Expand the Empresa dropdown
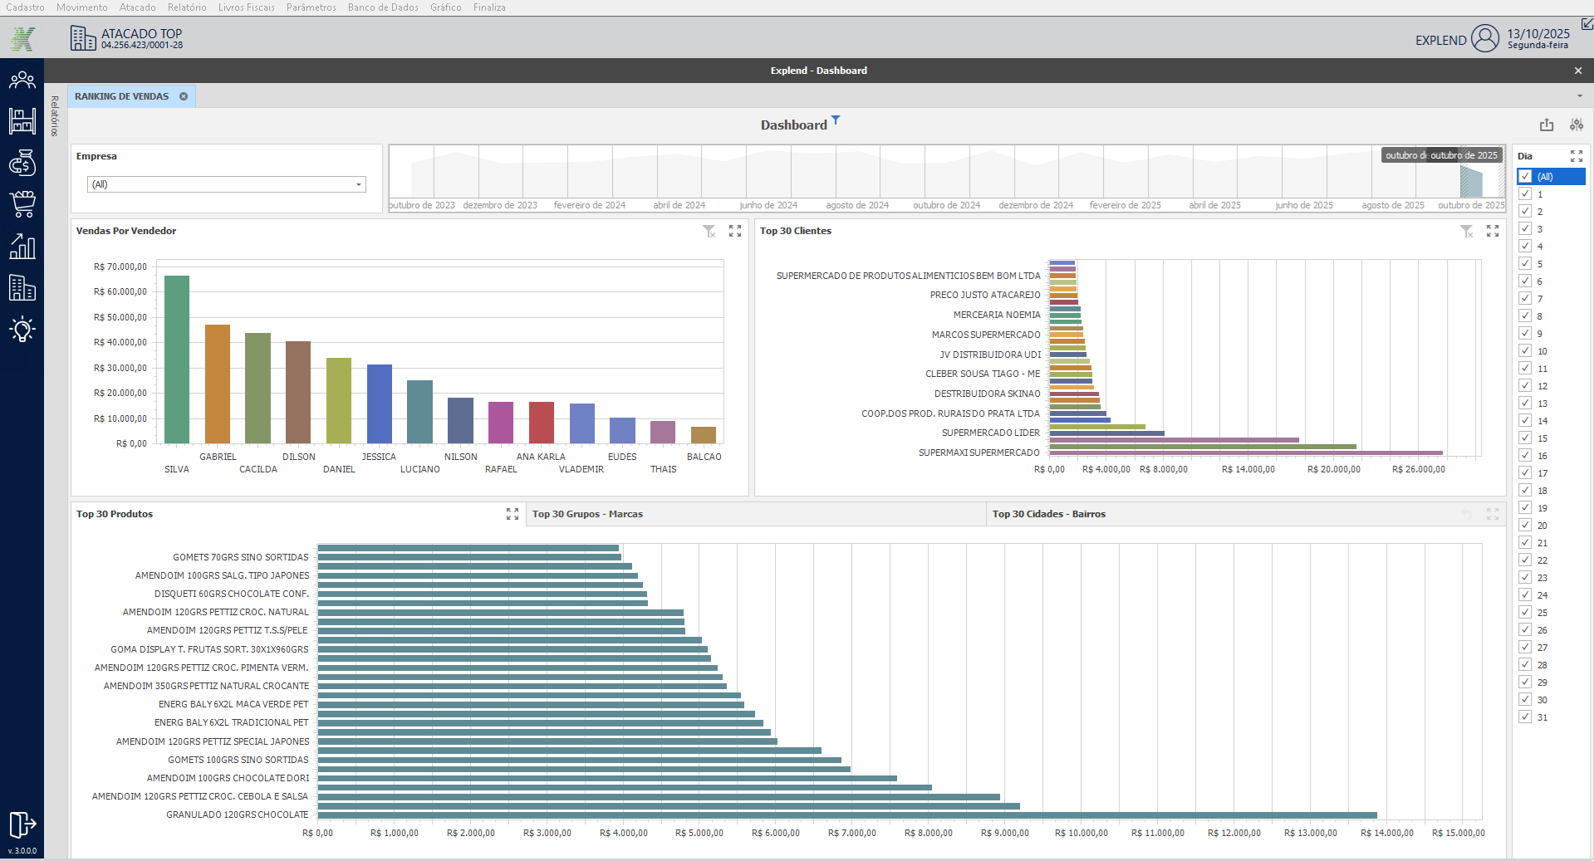1594x861 pixels. [x=359, y=184]
